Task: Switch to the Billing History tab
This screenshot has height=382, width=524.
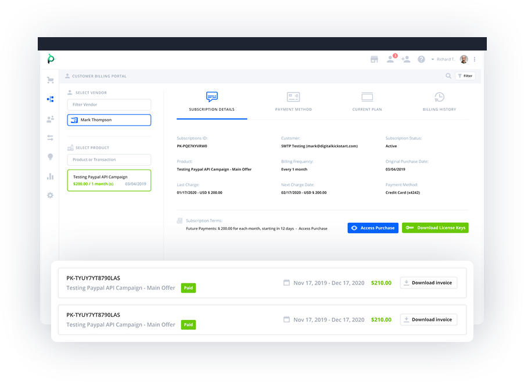Action: point(439,101)
